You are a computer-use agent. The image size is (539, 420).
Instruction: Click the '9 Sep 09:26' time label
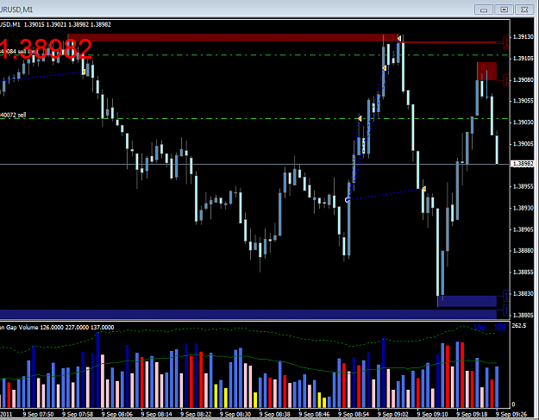click(511, 414)
